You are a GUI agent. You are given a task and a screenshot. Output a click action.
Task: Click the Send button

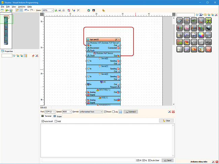click(167, 160)
